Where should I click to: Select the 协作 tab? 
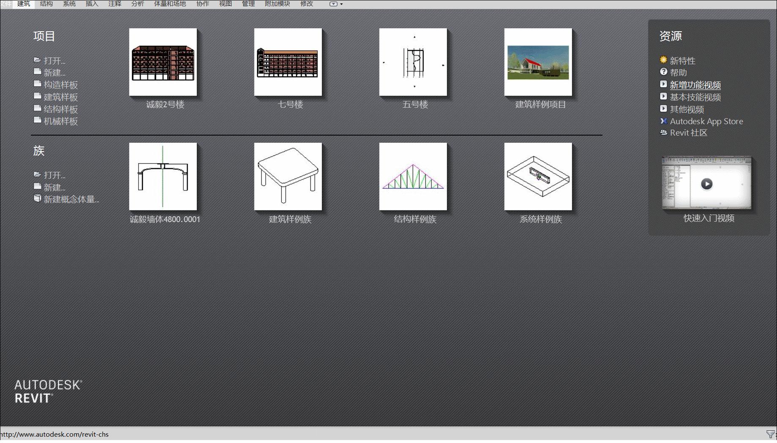[203, 4]
